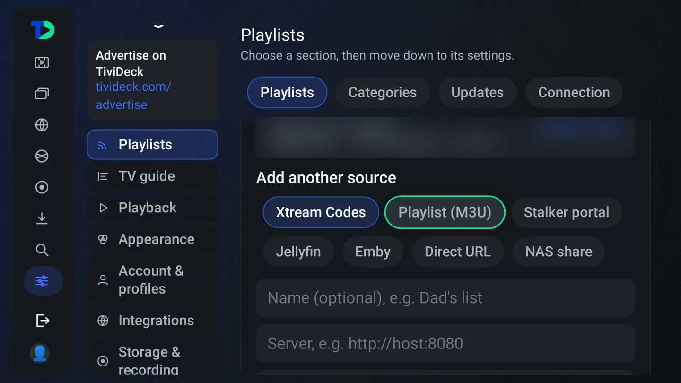Image resolution: width=681 pixels, height=383 pixels.
Task: Choose Stalker portal source type
Action: coord(567,212)
